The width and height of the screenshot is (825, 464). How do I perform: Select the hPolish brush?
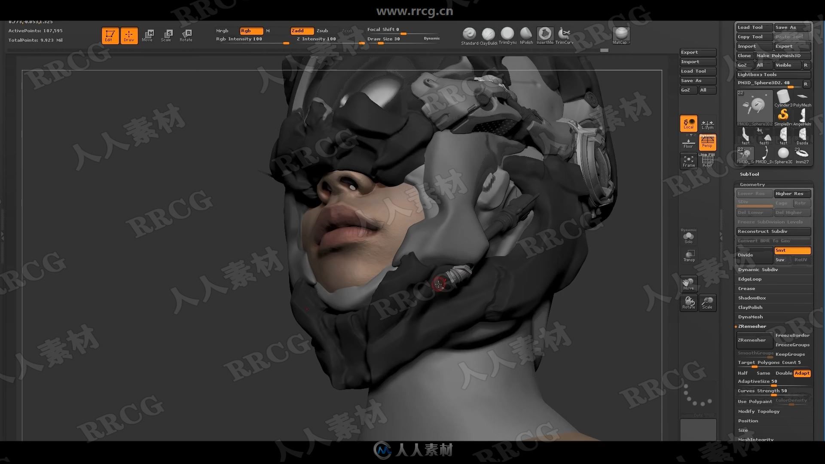coord(525,36)
